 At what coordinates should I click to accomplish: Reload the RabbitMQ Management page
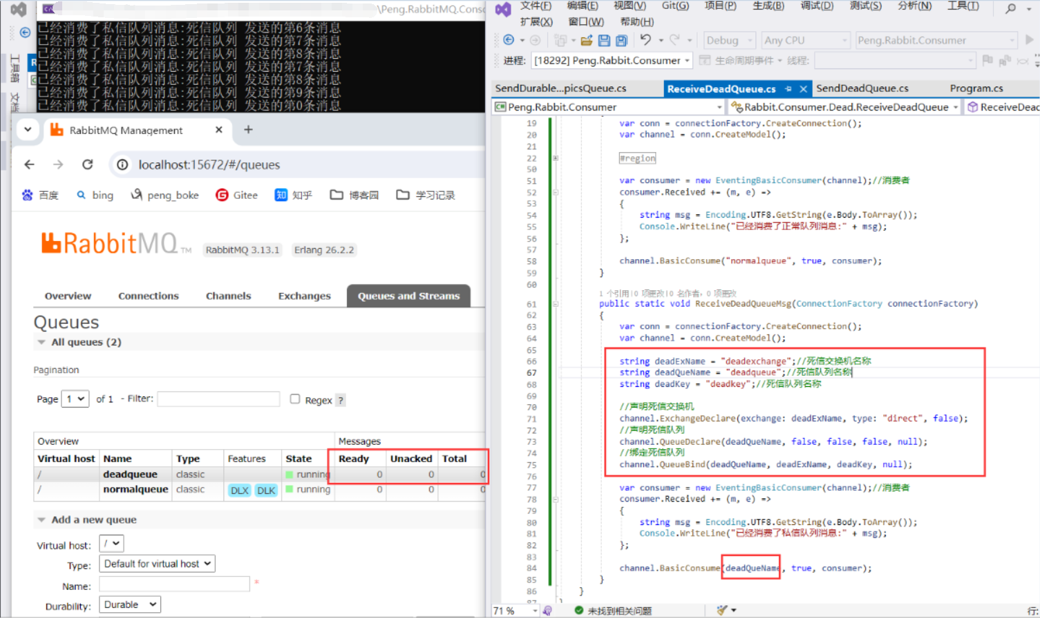(x=87, y=164)
